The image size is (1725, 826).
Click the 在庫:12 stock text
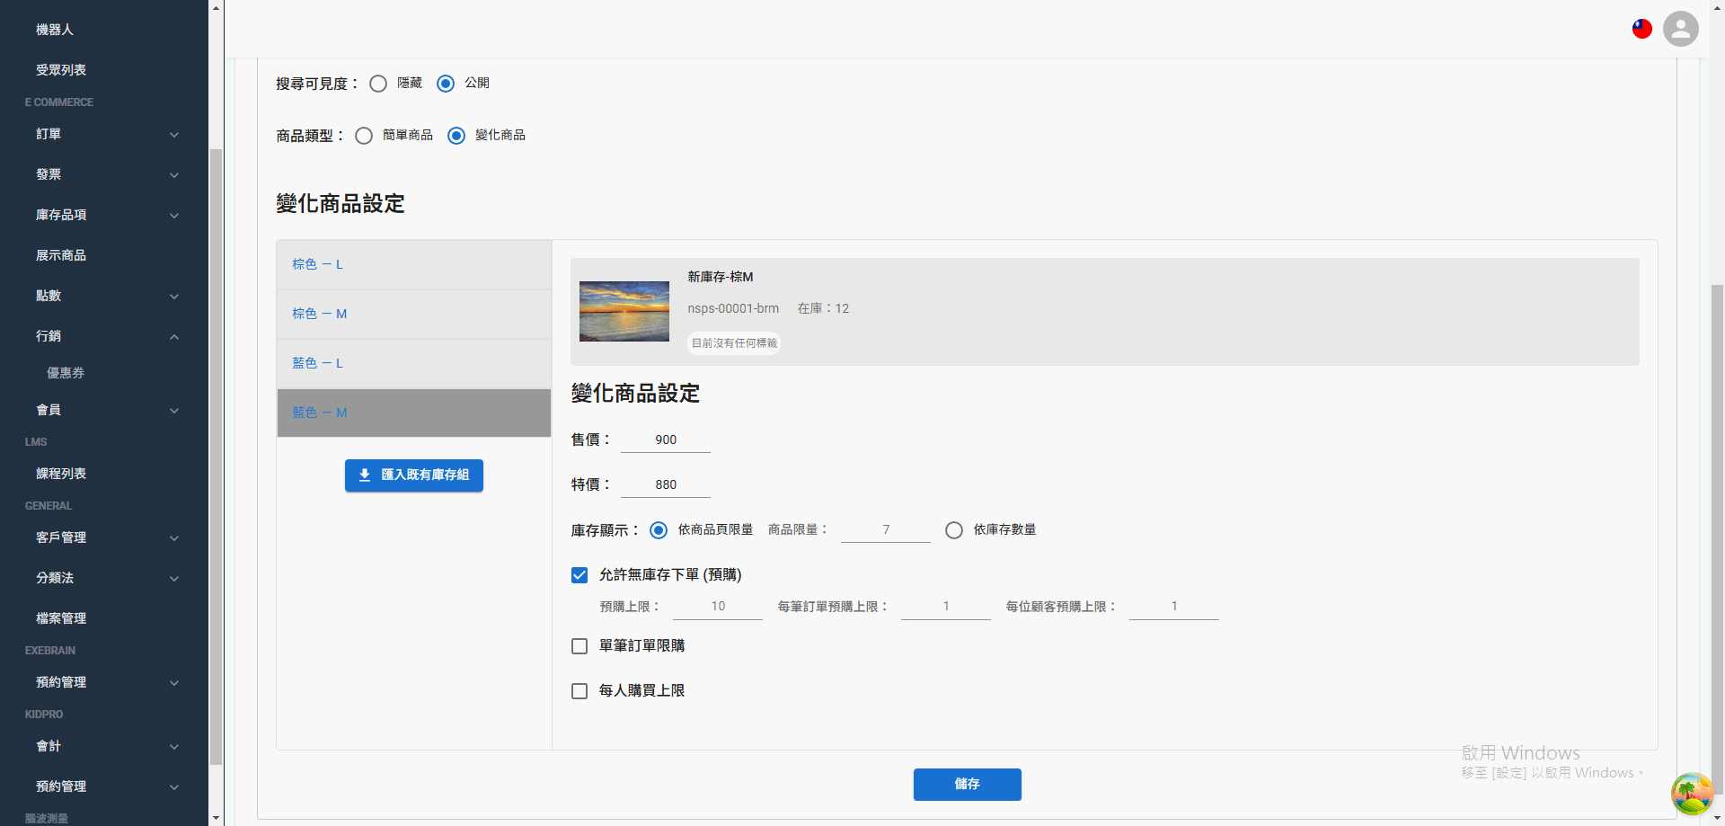tap(823, 308)
